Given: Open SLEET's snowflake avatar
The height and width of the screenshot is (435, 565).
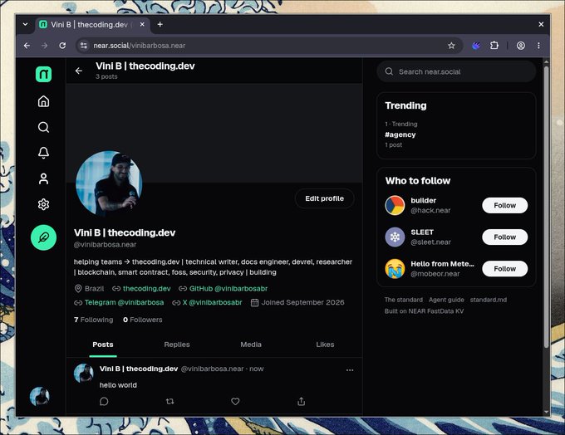Looking at the screenshot, I should pyautogui.click(x=395, y=237).
